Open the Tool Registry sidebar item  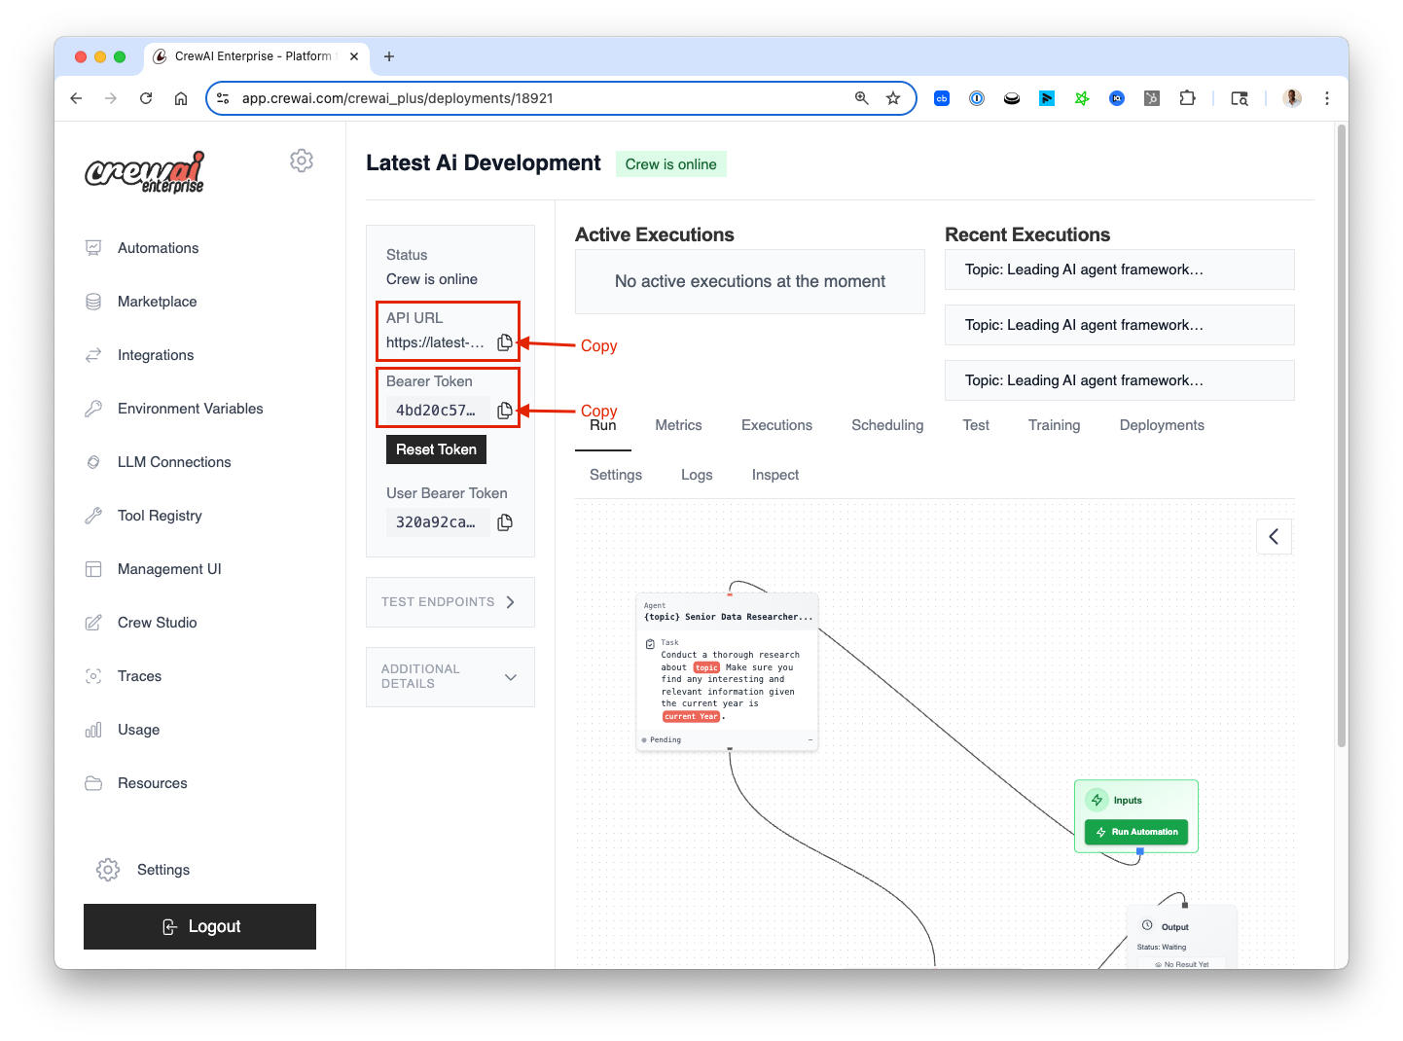tap(160, 516)
